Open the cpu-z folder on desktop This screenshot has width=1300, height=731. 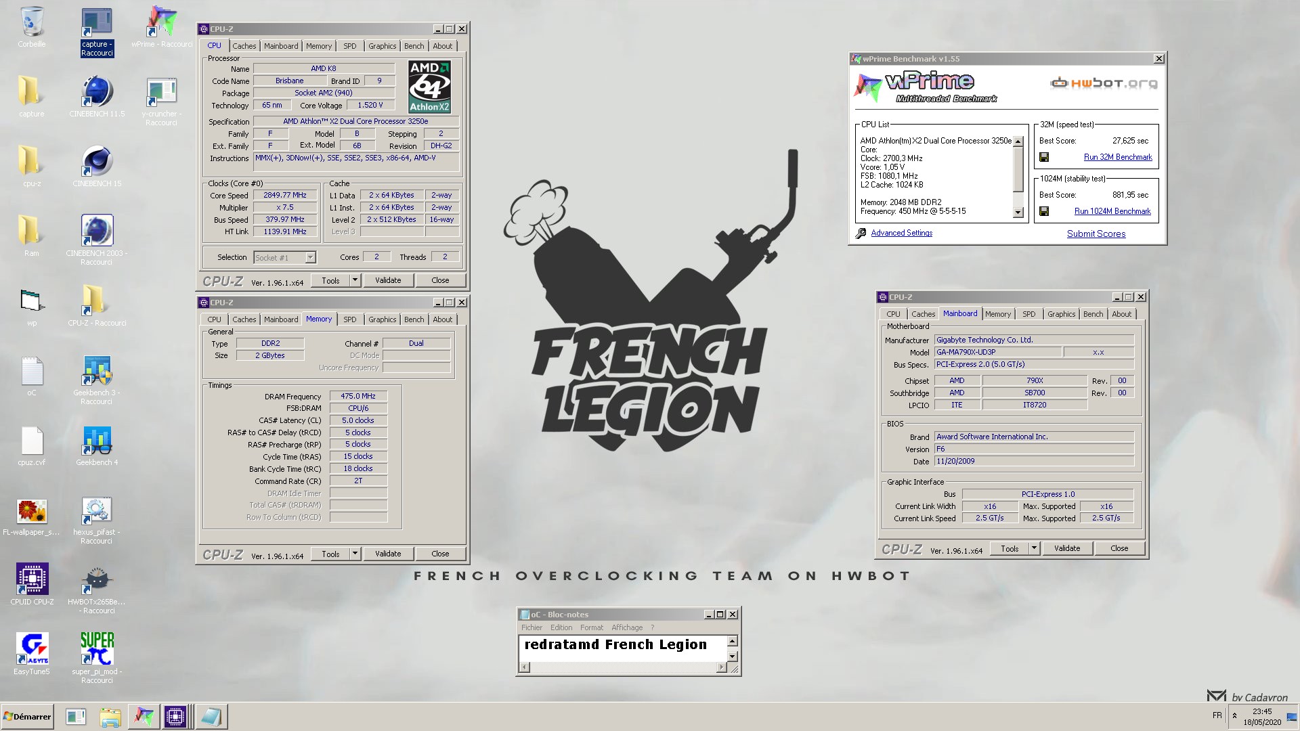(31, 167)
